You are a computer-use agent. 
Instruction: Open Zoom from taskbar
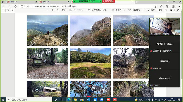pos(102,100)
